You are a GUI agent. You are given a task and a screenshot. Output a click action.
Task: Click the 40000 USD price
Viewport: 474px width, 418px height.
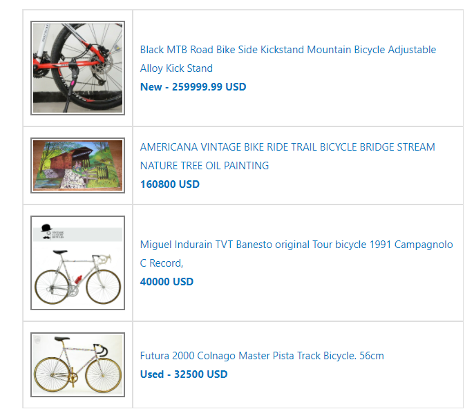[x=167, y=281]
